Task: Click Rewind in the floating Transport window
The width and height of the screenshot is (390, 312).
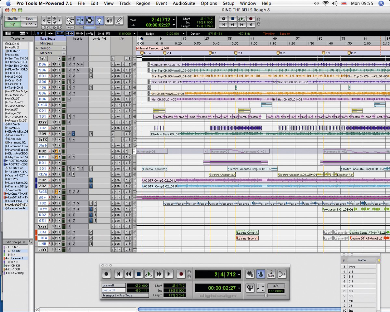Action: 129,274
